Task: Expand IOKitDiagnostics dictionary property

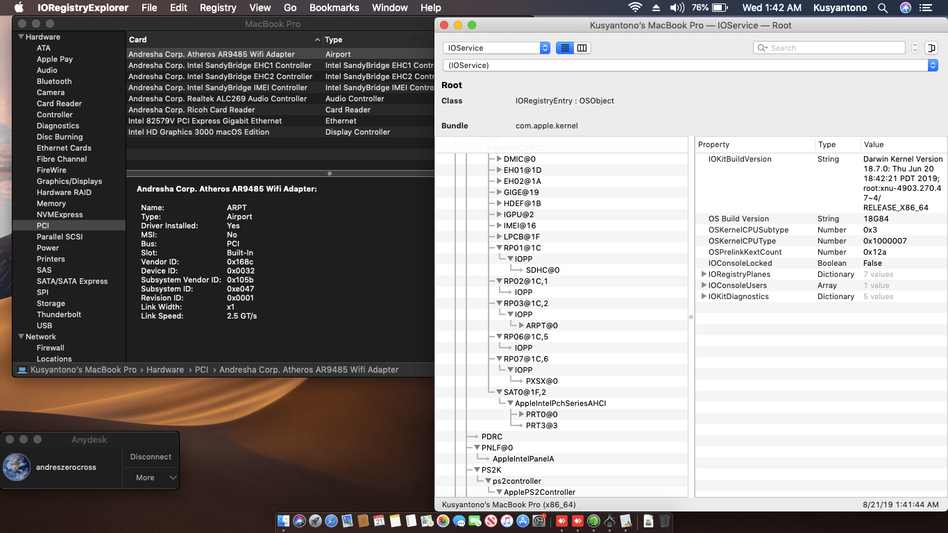Action: (x=704, y=296)
